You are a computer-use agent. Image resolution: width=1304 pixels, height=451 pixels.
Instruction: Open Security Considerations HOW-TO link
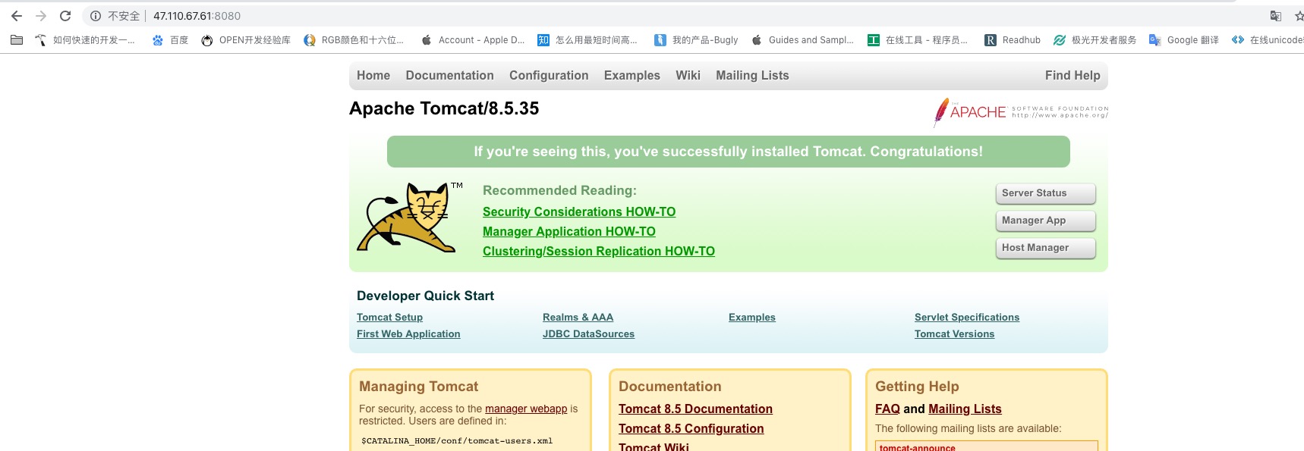point(579,212)
